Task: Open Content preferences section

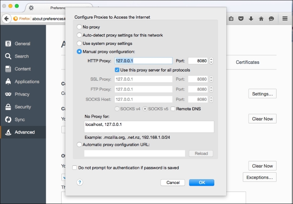Action: pos(23,69)
